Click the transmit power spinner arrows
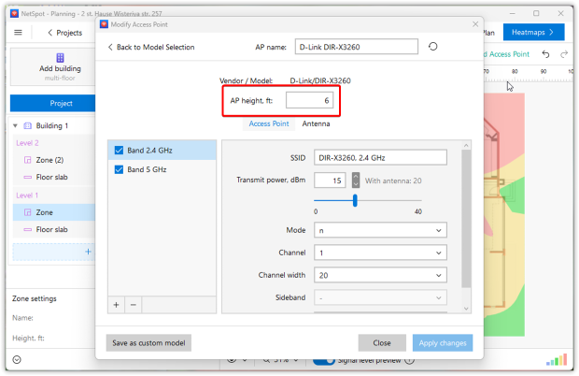The image size is (579, 376). pos(355,181)
